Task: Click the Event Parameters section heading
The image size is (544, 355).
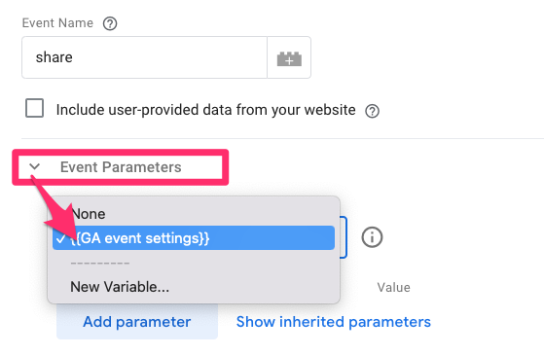Action: tap(121, 167)
